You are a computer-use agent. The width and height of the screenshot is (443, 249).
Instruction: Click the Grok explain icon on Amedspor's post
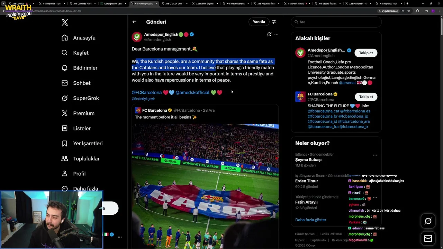click(x=269, y=34)
